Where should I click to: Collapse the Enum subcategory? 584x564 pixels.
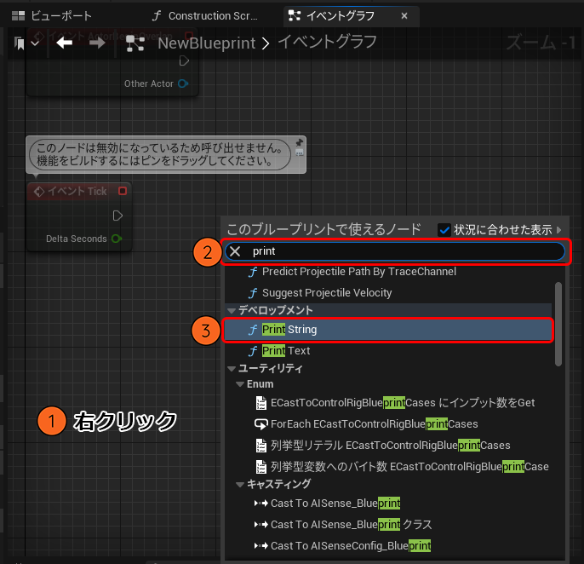click(x=241, y=385)
